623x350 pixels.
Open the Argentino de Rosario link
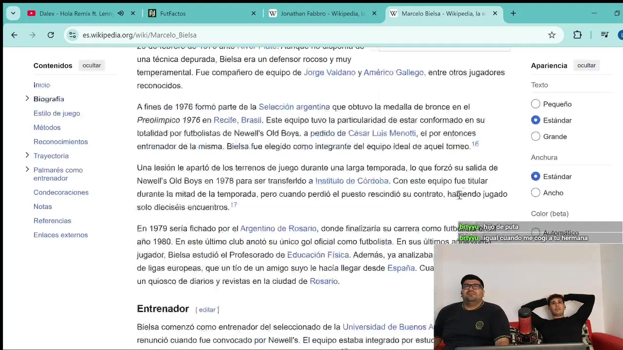(278, 228)
